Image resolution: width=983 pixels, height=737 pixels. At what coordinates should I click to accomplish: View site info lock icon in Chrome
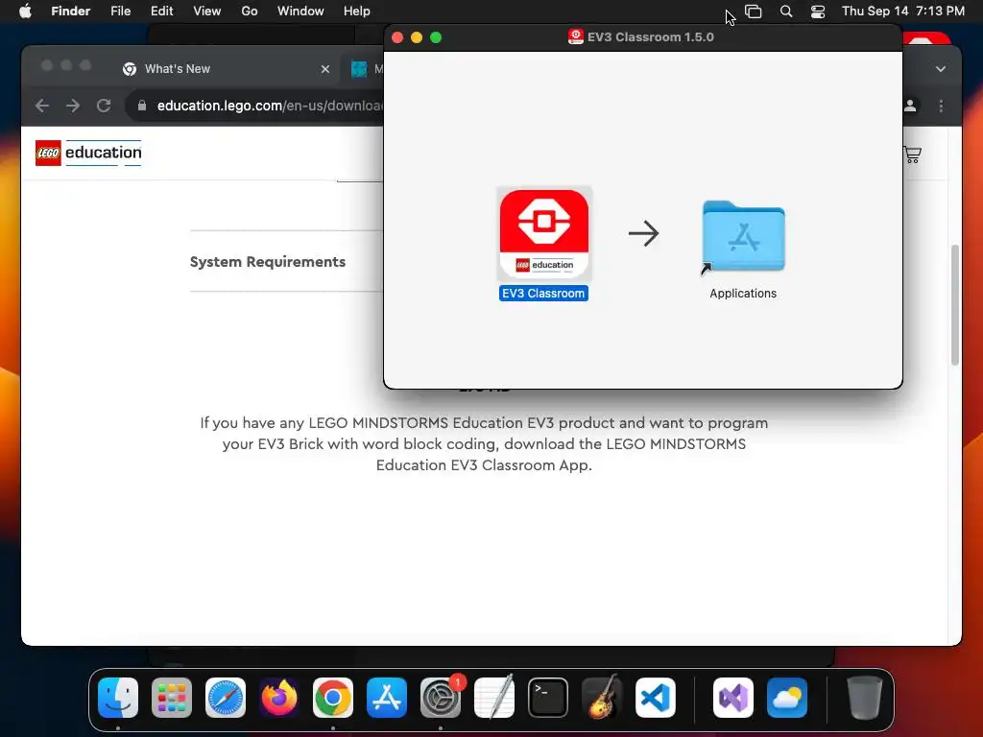142,106
